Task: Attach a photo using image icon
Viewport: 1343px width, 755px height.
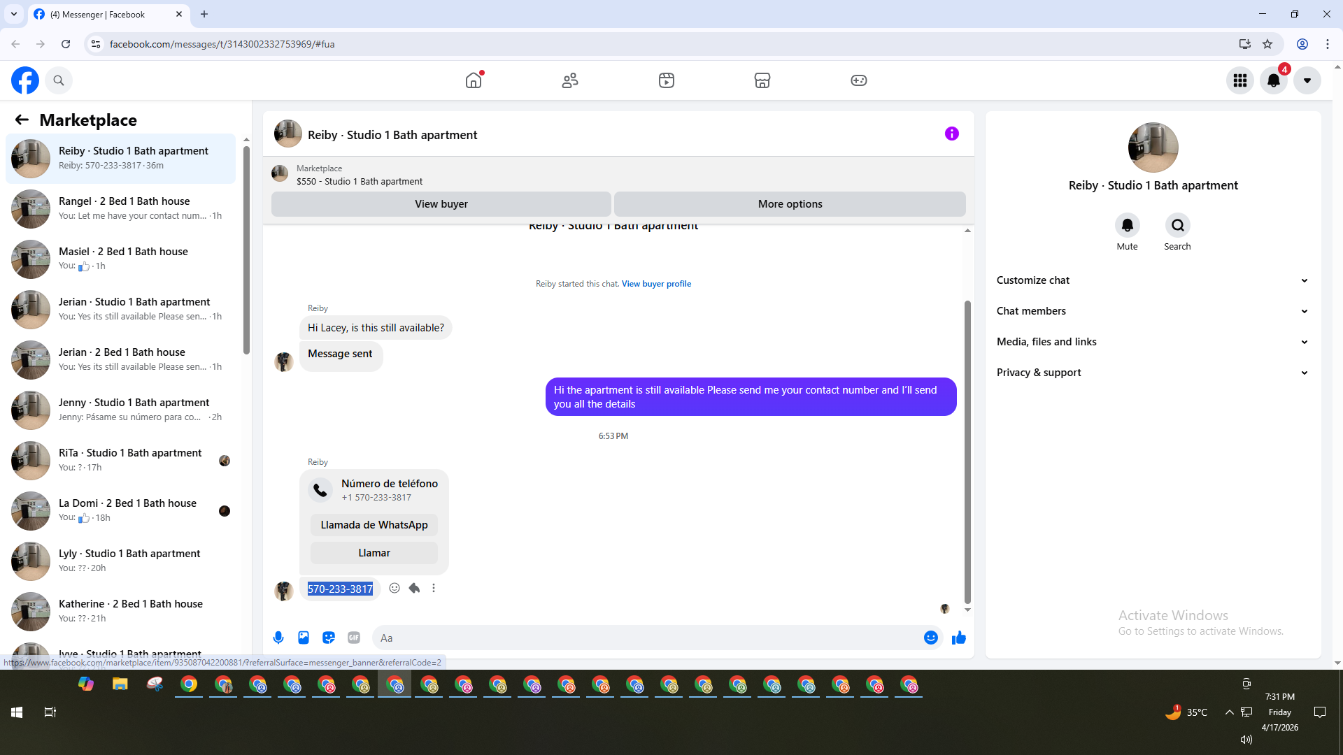Action: coord(304,638)
